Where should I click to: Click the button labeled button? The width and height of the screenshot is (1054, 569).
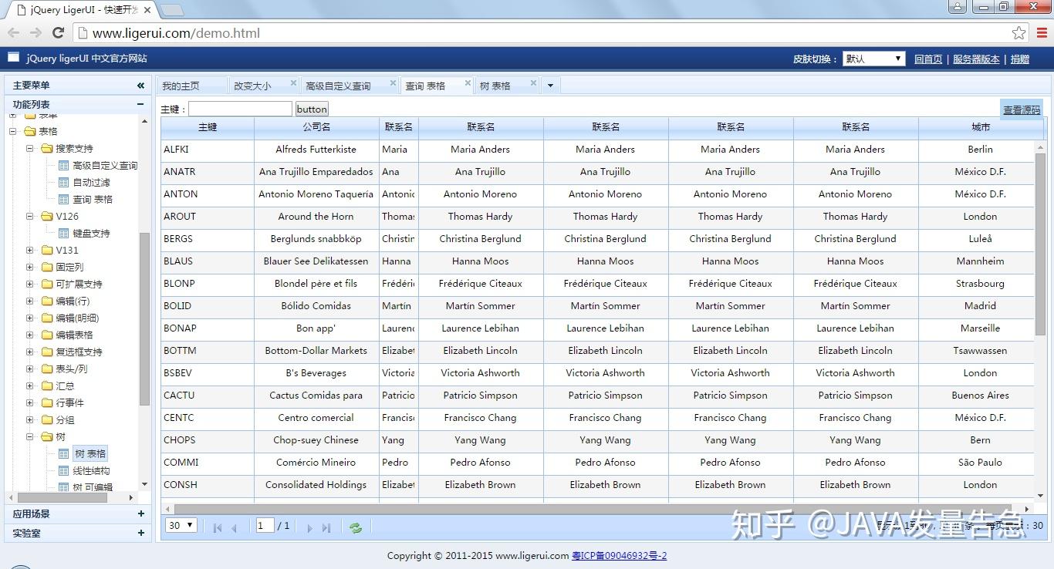coord(311,109)
